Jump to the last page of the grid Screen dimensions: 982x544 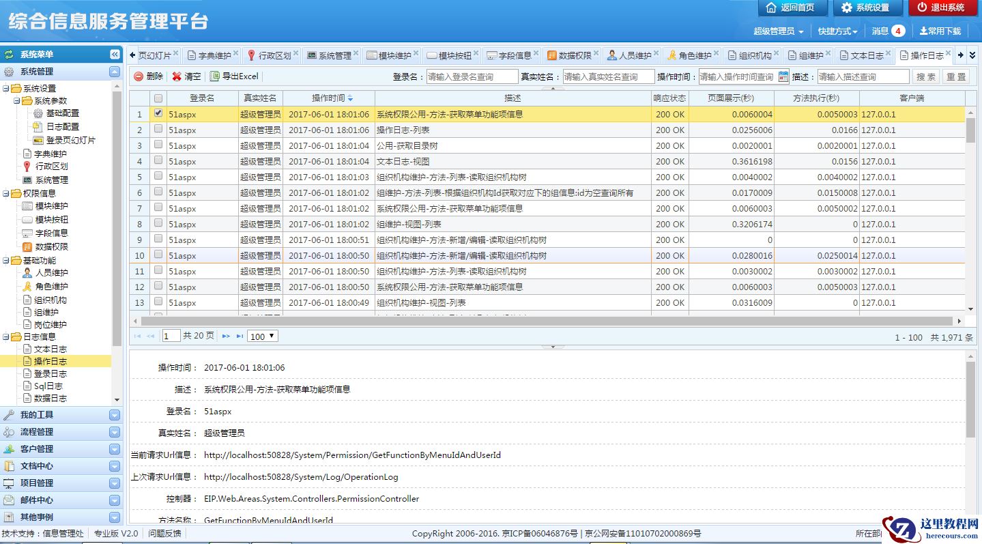click(240, 336)
